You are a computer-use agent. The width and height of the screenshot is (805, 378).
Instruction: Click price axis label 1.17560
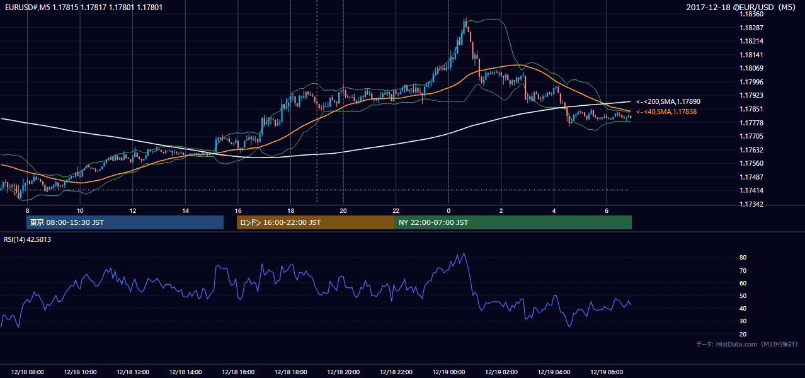coord(752,163)
